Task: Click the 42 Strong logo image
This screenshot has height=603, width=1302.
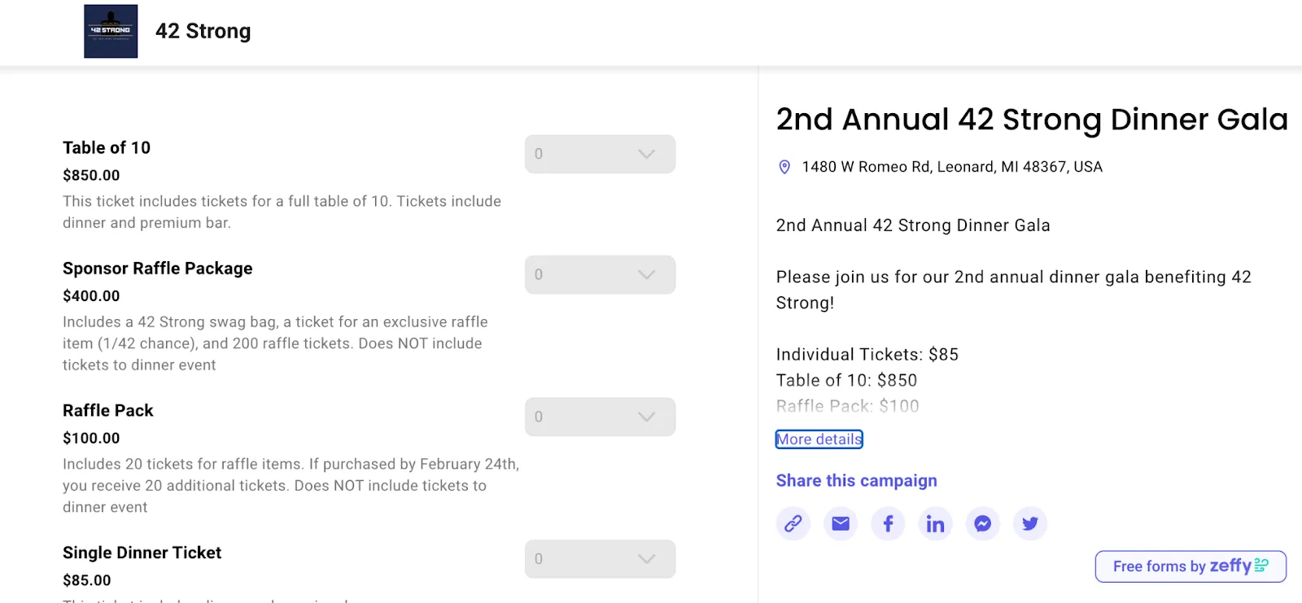Action: [x=111, y=31]
